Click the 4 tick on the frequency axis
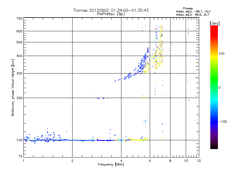Viewport: 234px width, 175px height. click(x=121, y=161)
